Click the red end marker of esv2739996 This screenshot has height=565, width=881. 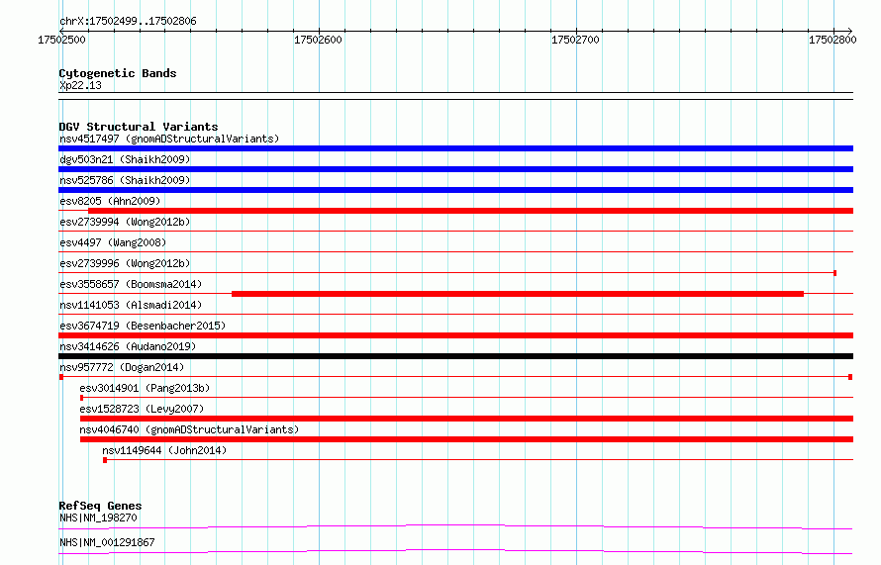click(x=834, y=273)
